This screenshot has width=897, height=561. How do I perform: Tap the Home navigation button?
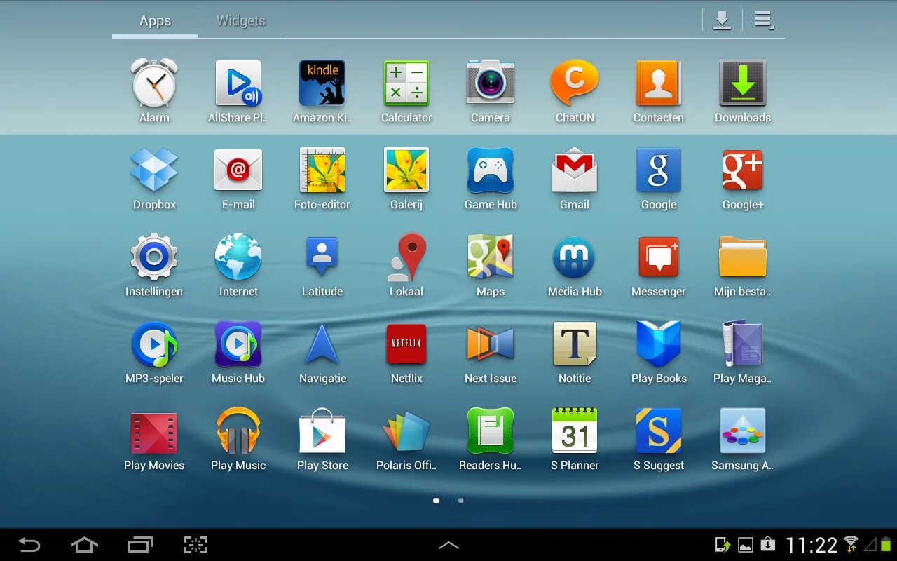coord(84,545)
